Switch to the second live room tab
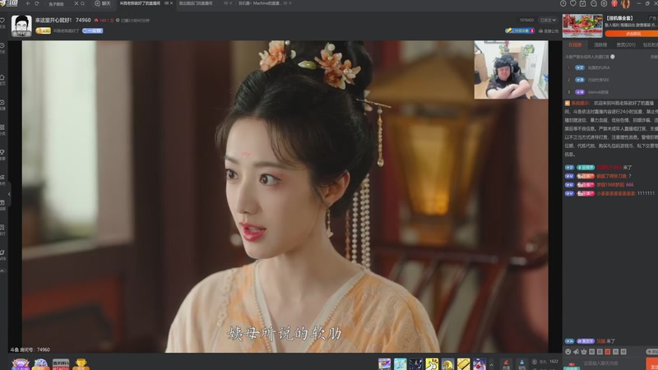Image resolution: width=658 pixels, height=370 pixels. [196, 3]
